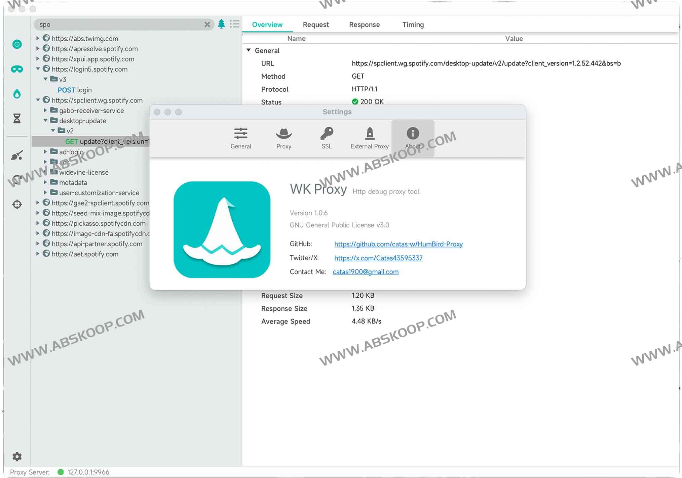Image resolution: width=682 pixels, height=478 pixels.
Task: Click the mask icon in the sidebar
Action: [17, 69]
